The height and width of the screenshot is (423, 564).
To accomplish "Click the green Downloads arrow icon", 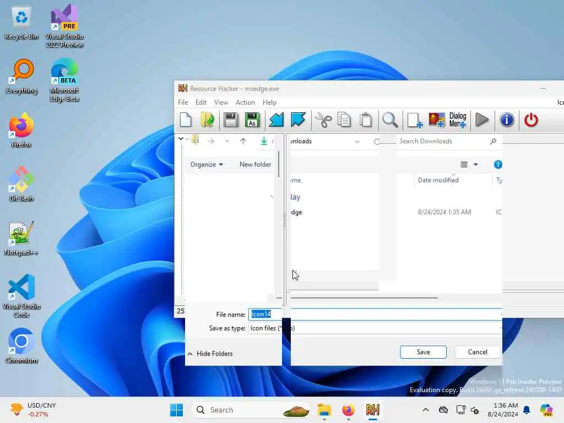I will pyautogui.click(x=264, y=141).
